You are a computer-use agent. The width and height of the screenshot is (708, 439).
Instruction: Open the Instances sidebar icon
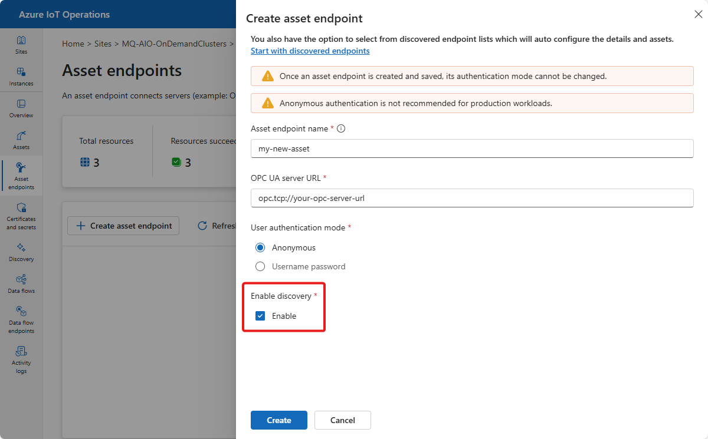point(21,72)
